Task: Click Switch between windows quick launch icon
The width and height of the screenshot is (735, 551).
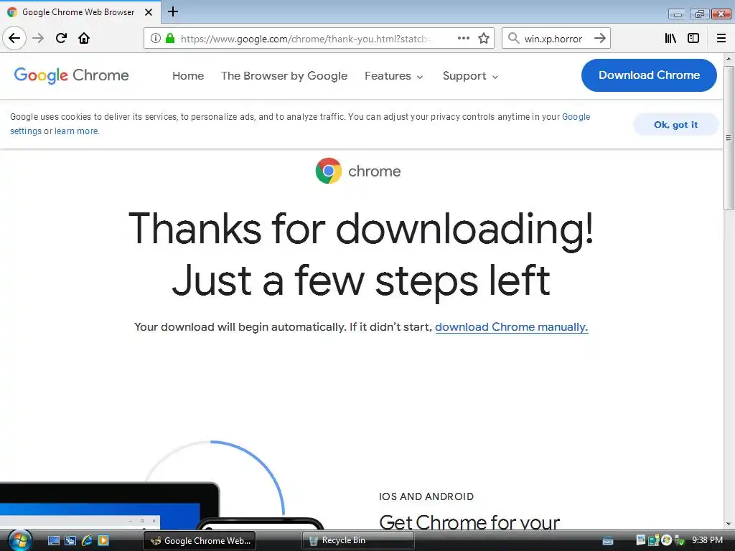Action: pos(70,540)
